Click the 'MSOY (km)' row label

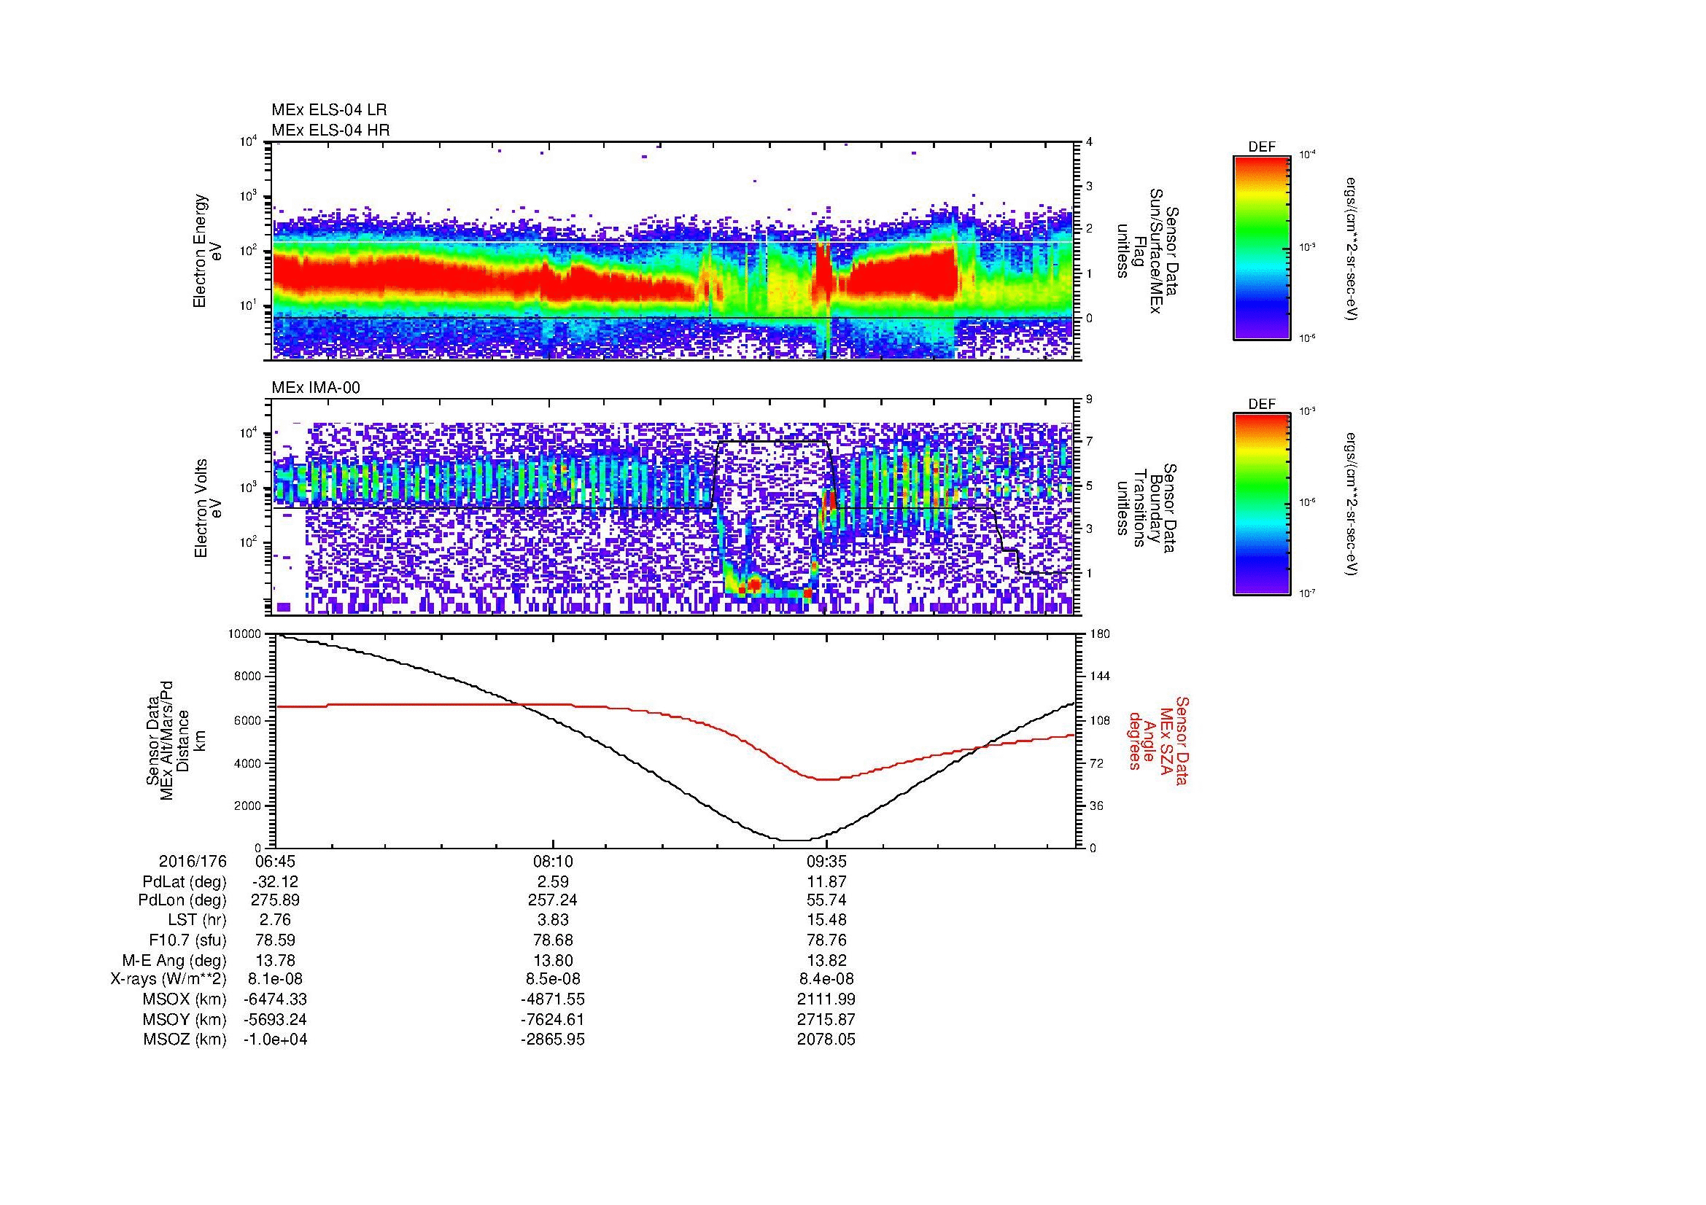[185, 1019]
